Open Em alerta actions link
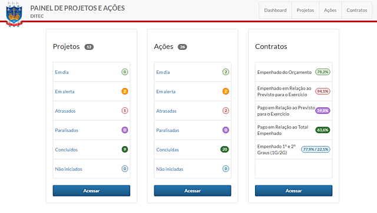Screen dimensions: 377x213 [166, 92]
